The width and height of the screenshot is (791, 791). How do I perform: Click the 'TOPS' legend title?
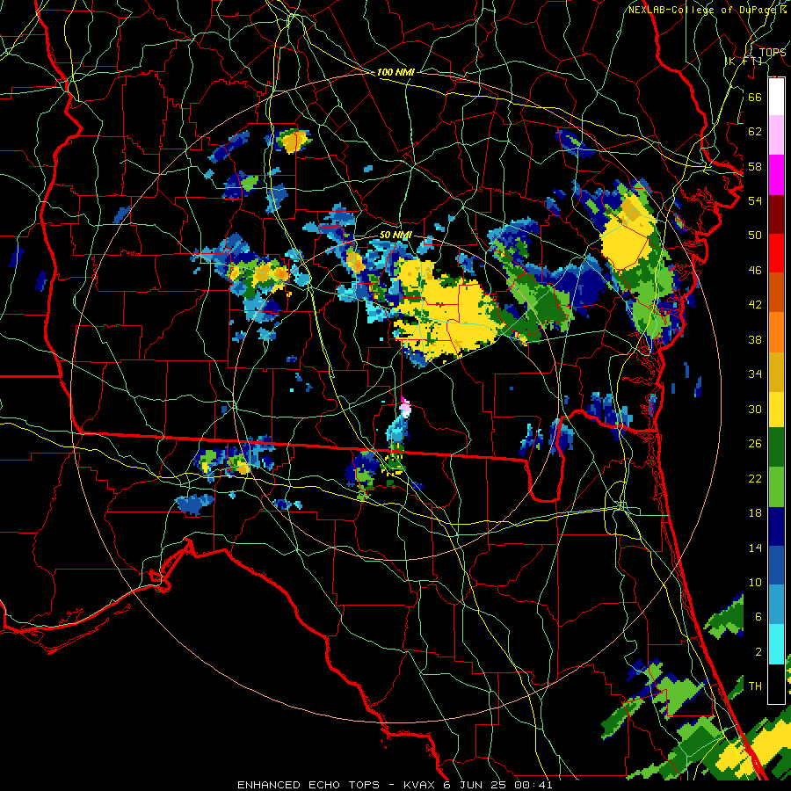tap(772, 52)
